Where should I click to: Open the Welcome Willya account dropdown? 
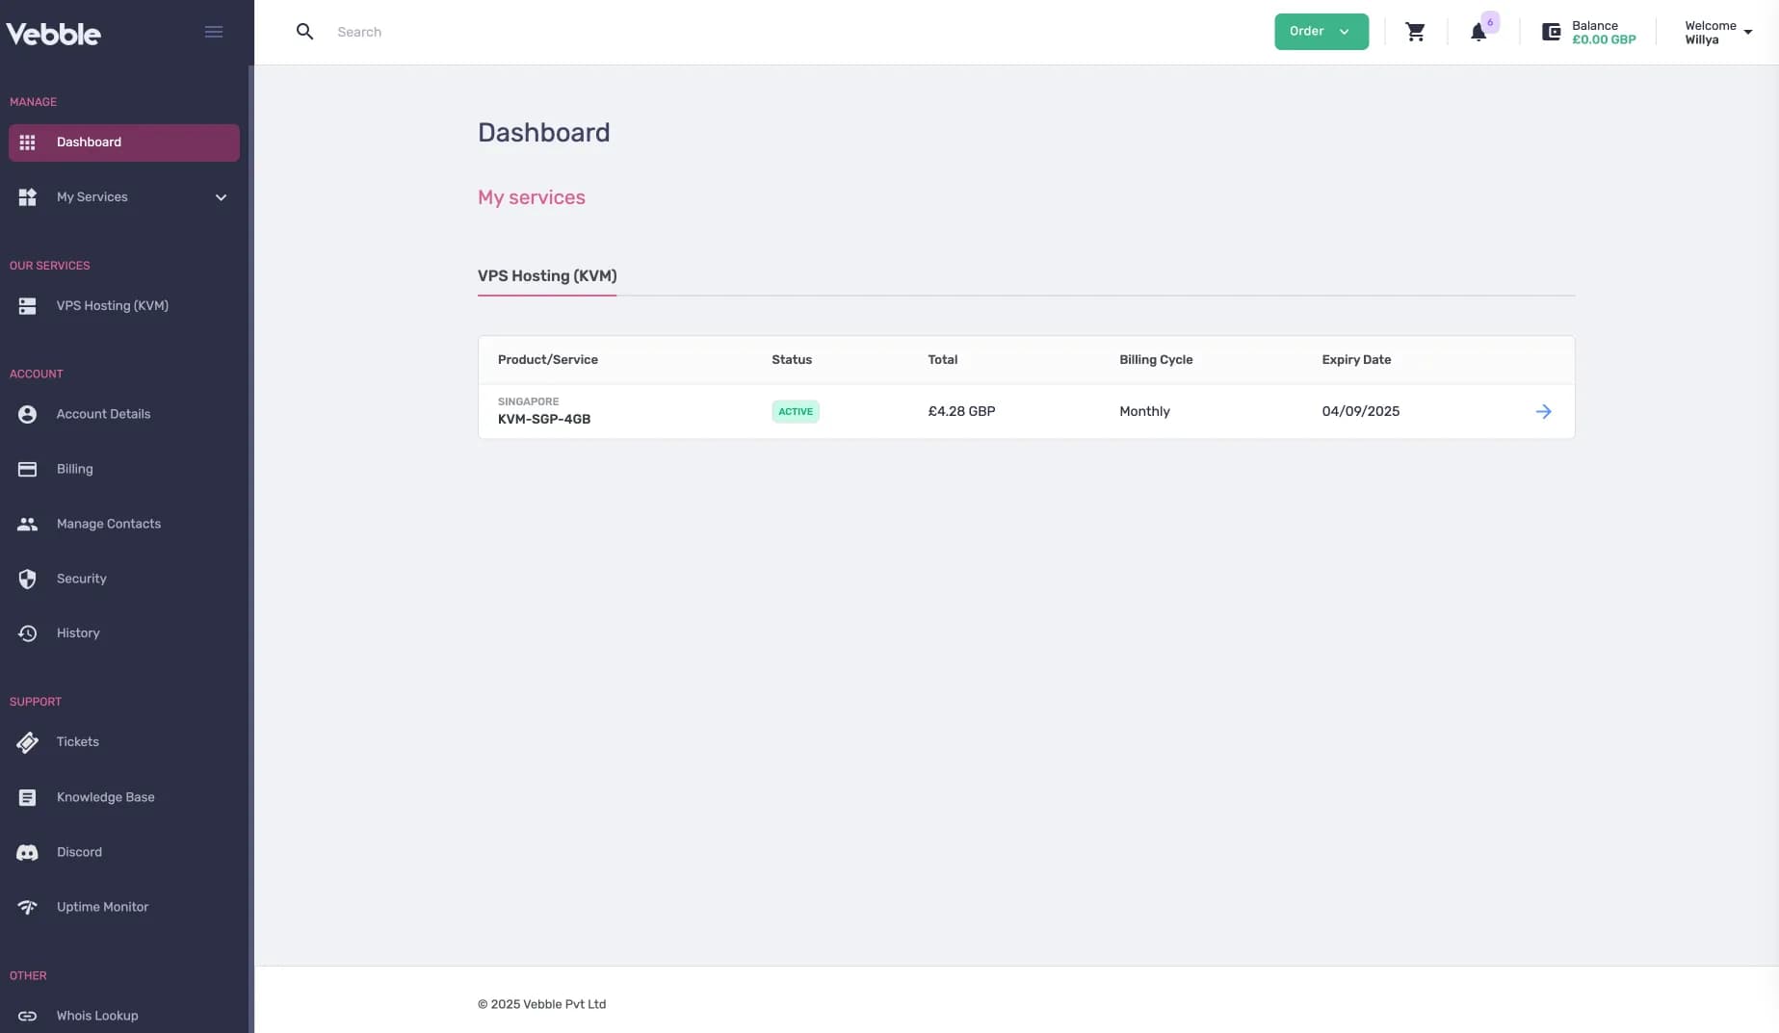[1717, 33]
